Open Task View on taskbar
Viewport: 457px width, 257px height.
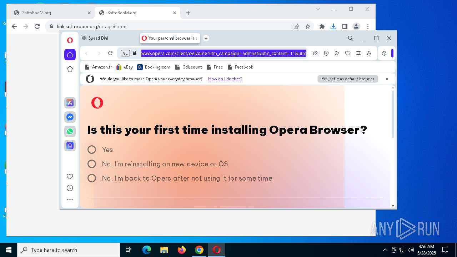(129, 250)
